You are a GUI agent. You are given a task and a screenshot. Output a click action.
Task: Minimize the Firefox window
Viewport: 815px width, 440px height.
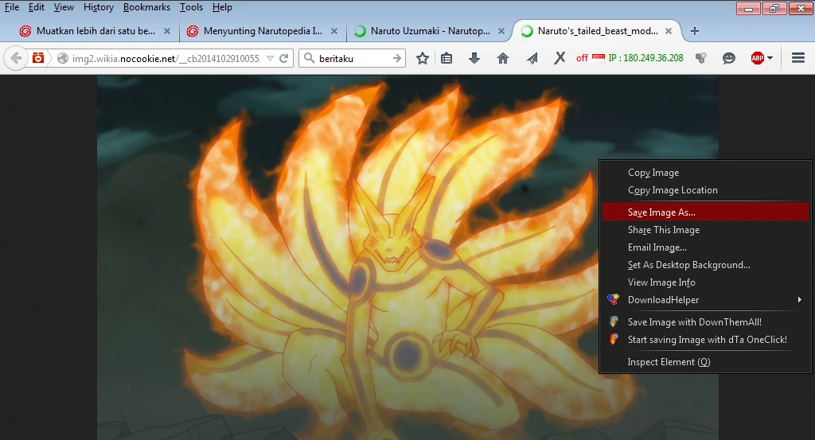tap(748, 8)
